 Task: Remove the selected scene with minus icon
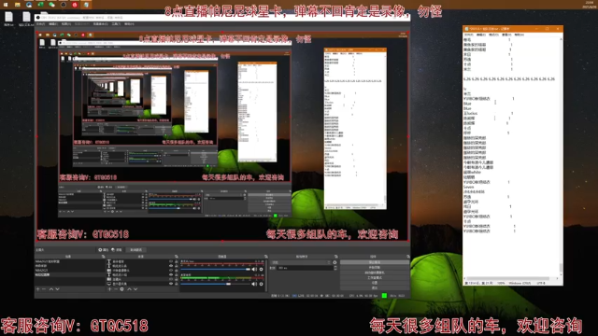[44, 289]
